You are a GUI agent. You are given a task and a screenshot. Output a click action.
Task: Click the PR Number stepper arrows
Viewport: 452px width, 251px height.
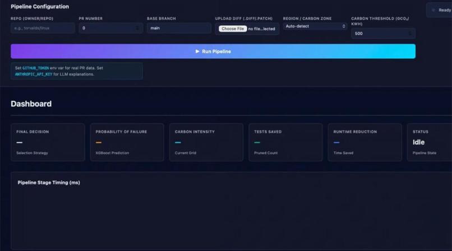click(137, 28)
